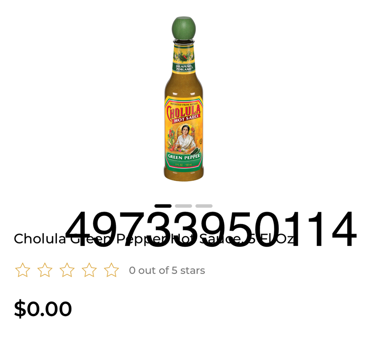The image size is (367, 339).
Task: Select the first active carousel indicator
Action: [x=163, y=206]
